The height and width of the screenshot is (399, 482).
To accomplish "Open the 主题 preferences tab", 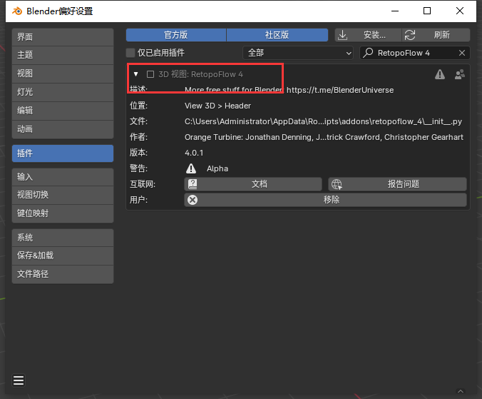I will tap(63, 55).
